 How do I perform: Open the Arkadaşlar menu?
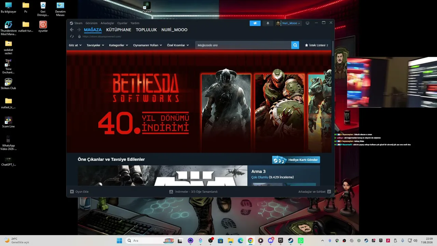(x=107, y=23)
